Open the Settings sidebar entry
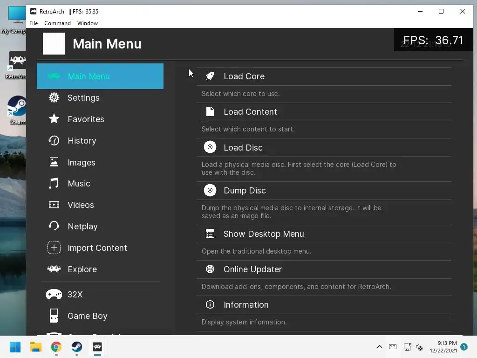The height and width of the screenshot is (358, 477). pos(83,98)
